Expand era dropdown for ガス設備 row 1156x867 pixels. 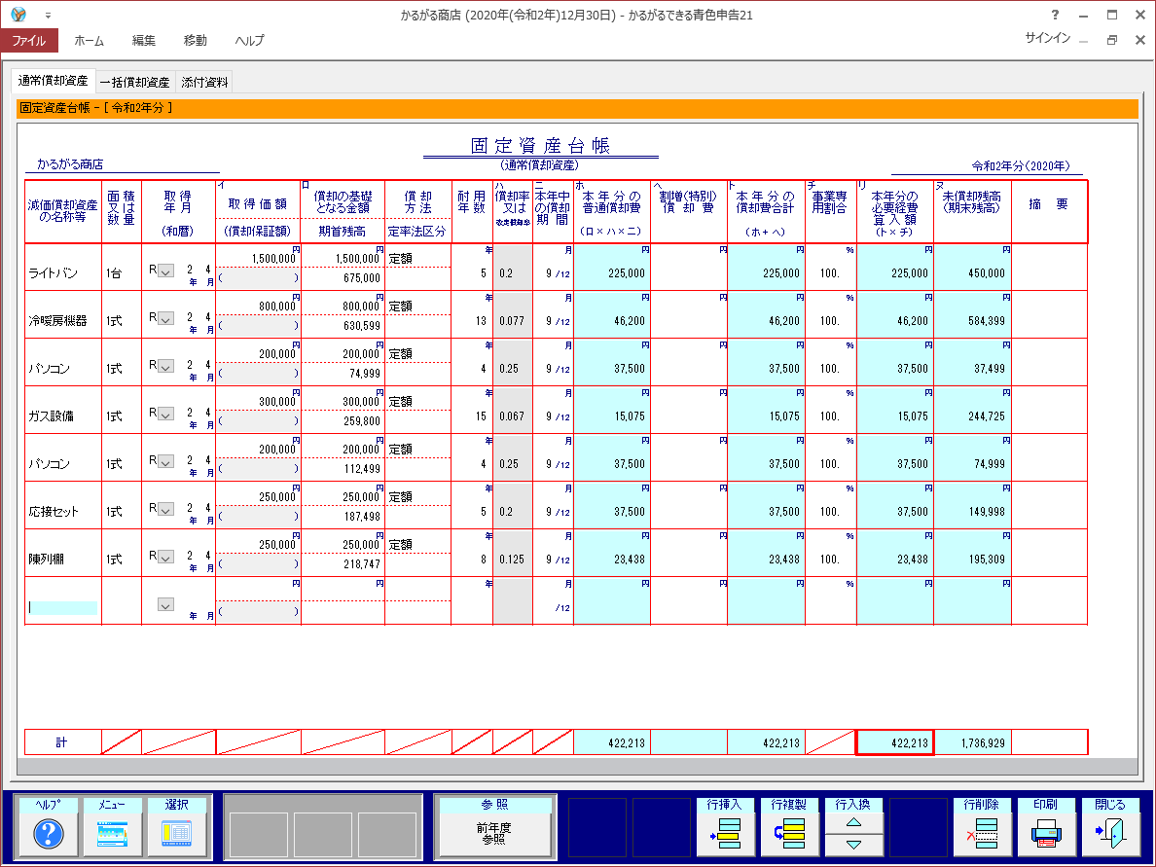tap(165, 414)
